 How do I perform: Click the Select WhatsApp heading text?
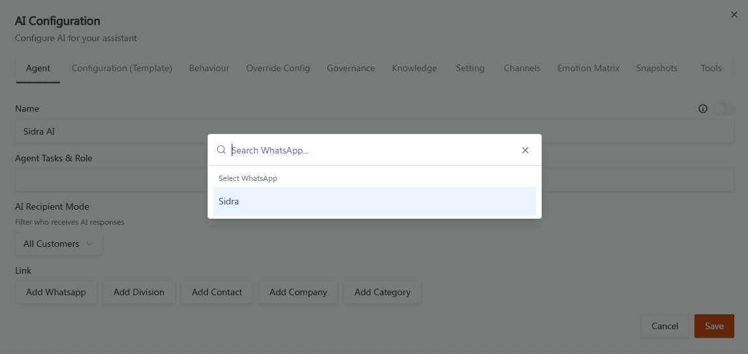[248, 178]
